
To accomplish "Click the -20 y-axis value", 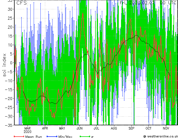I will (9, 99).
